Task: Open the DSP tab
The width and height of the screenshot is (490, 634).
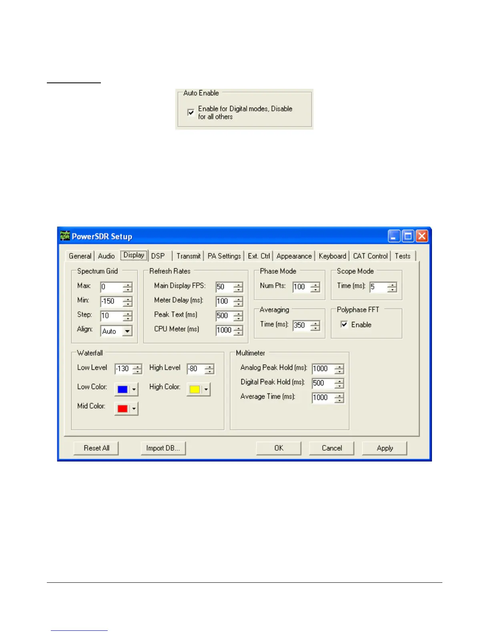Action: [x=158, y=256]
